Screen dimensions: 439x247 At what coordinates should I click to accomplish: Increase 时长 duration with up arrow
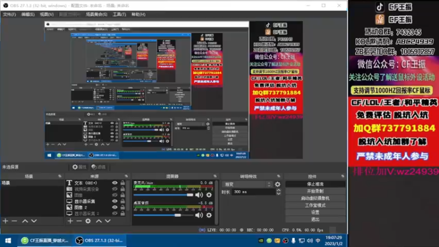279,190
